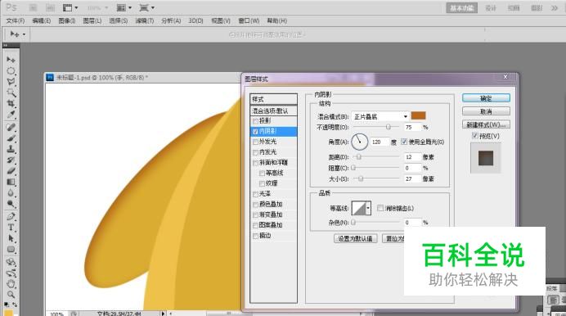Open the 等高线 contour picker arrow
Viewport: 566px width, 316px height.
(x=368, y=208)
